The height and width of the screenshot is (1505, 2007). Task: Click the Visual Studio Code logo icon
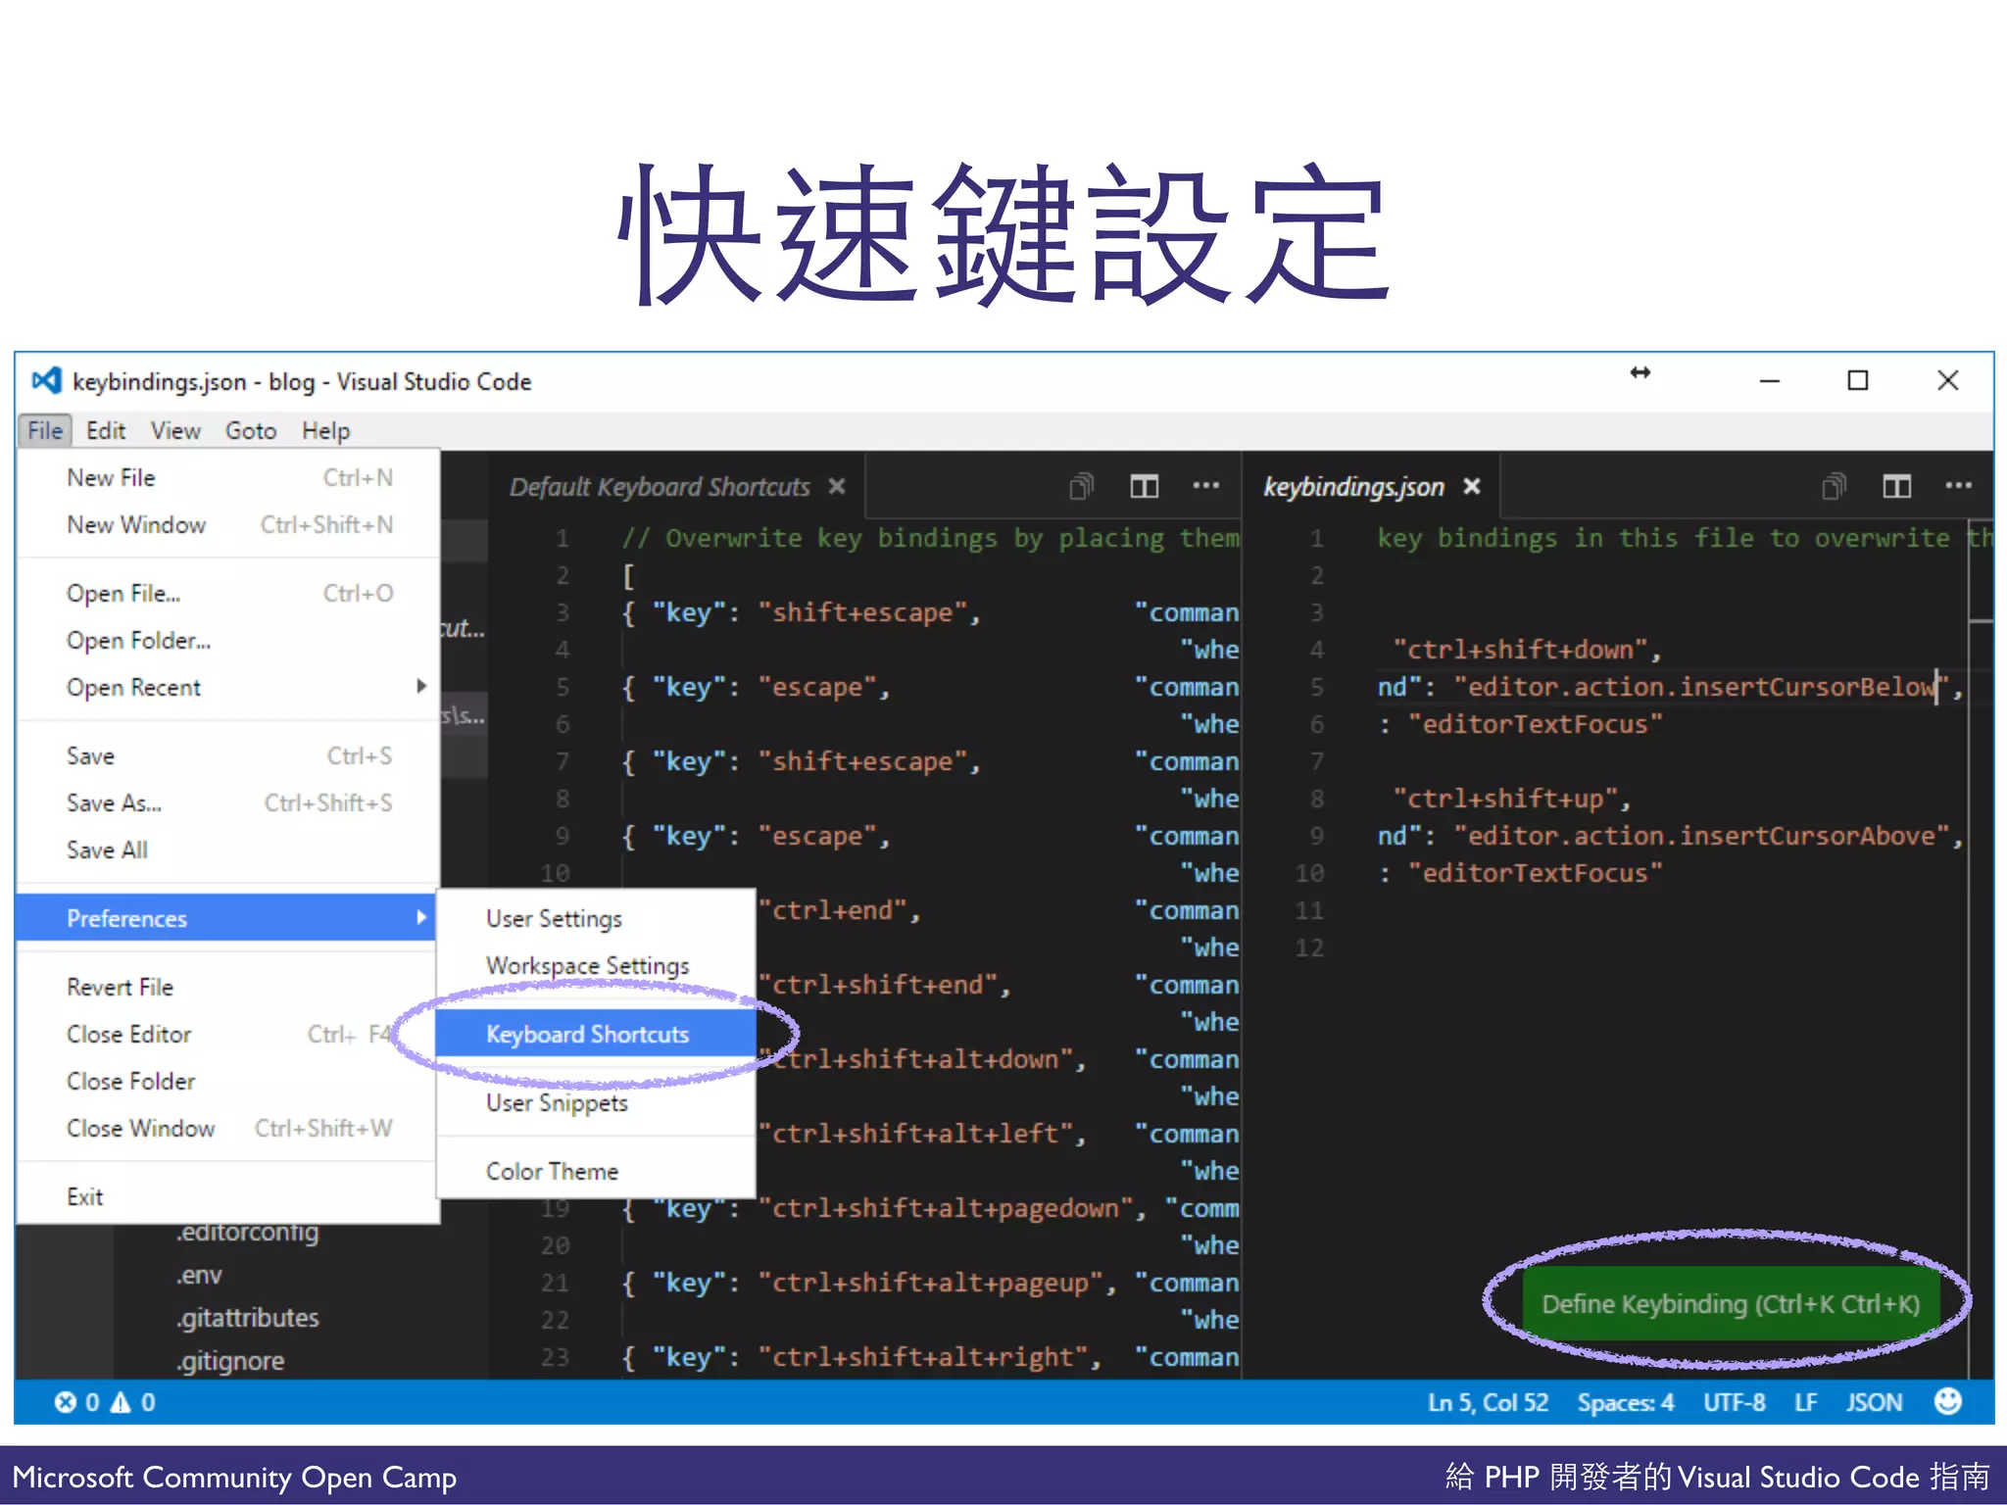[46, 381]
